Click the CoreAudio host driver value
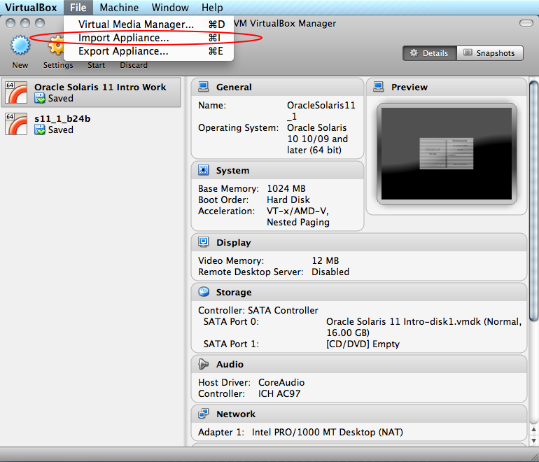 click(x=281, y=382)
